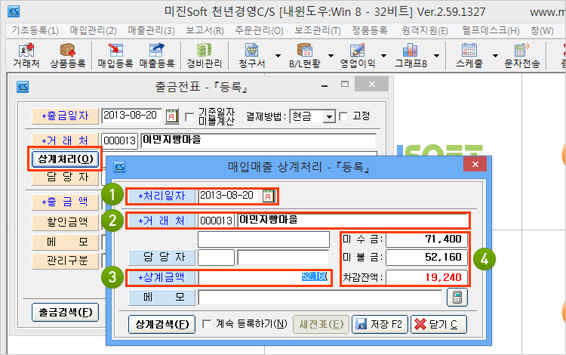Click dialog 거래처 code field 000013
Screen dimensions: 566x355
[x=216, y=221]
